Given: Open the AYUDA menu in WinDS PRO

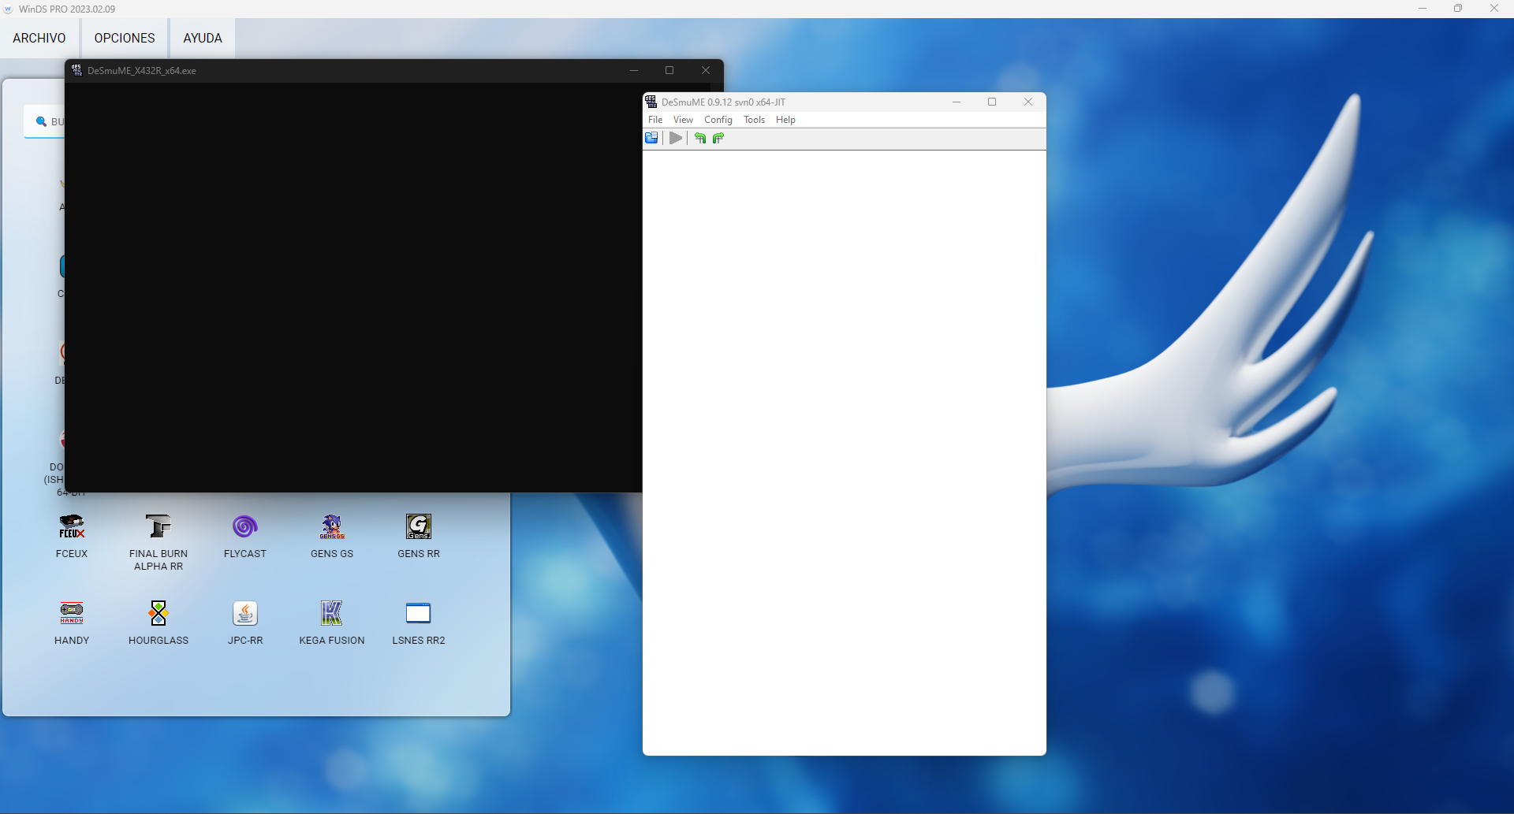Looking at the screenshot, I should (x=203, y=38).
